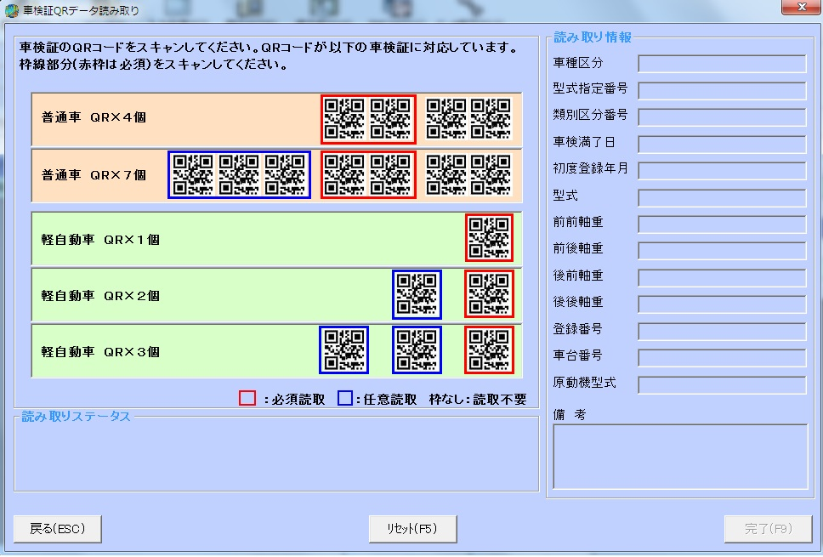
Task: Click the 軽自動車 QR×1個 label
Action: coord(100,240)
